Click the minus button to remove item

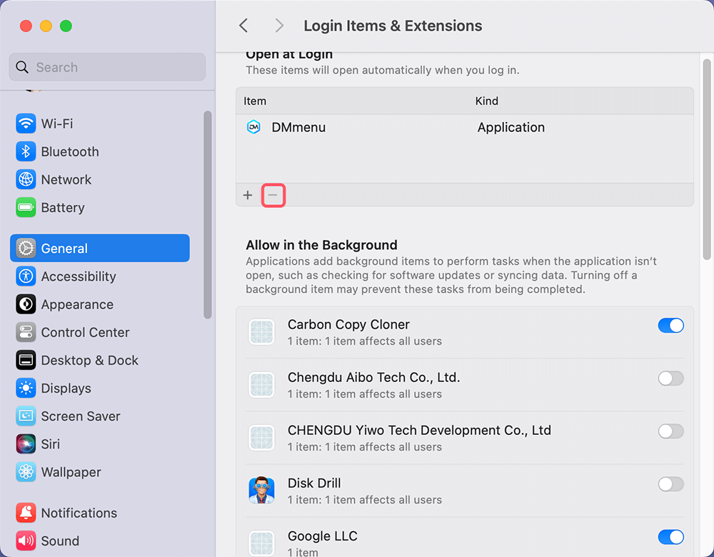(x=273, y=195)
